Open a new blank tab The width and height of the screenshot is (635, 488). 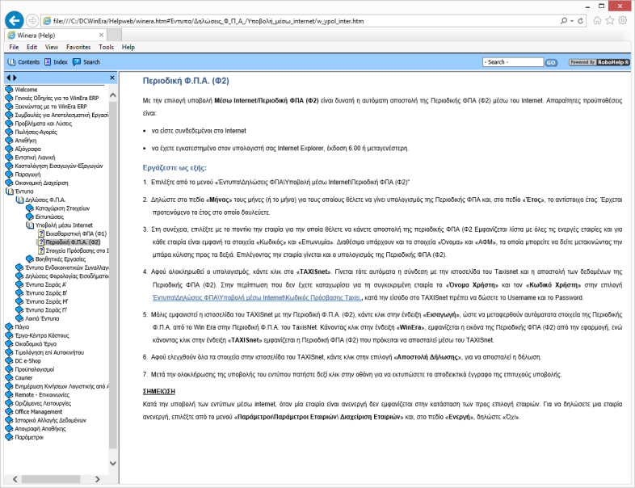coord(114,36)
